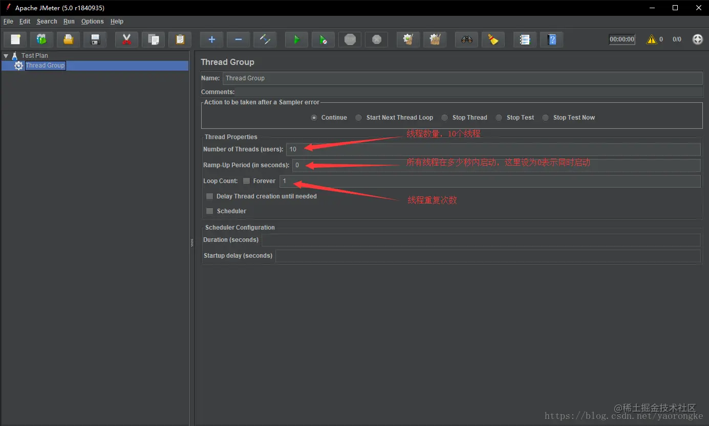709x426 pixels.
Task: Click the Shutdown icon in toolbar
Action: click(x=377, y=39)
